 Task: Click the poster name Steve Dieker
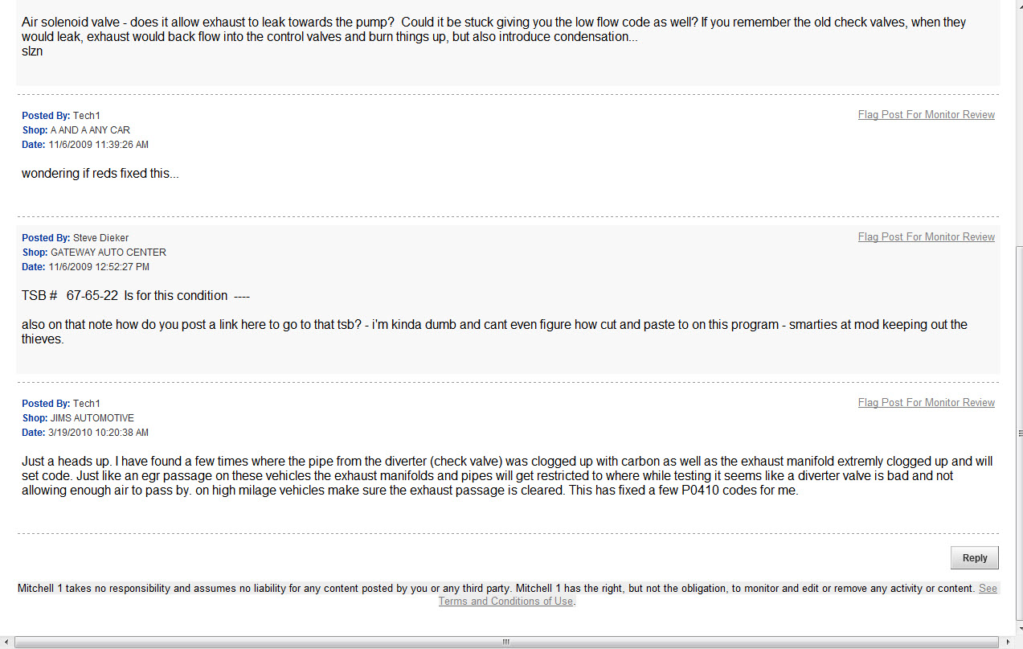point(100,238)
